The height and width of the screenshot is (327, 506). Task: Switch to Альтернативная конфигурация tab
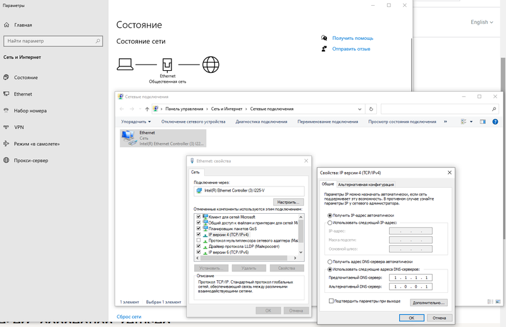click(366, 184)
